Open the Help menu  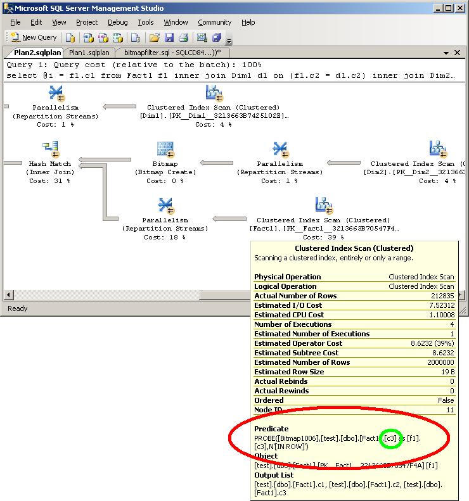click(248, 22)
